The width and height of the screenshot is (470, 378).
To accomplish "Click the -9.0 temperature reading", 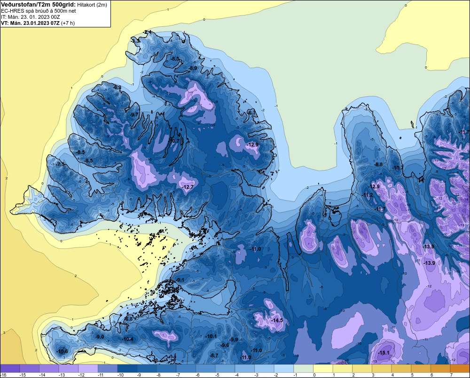I will [100, 337].
